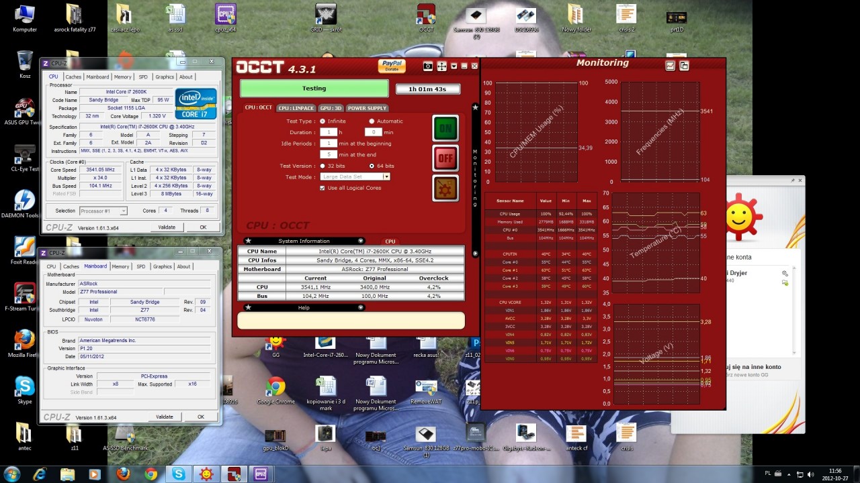Screen dimensions: 860x483
Task: Click the graph view icon in Monitoring
Action: (x=670, y=66)
